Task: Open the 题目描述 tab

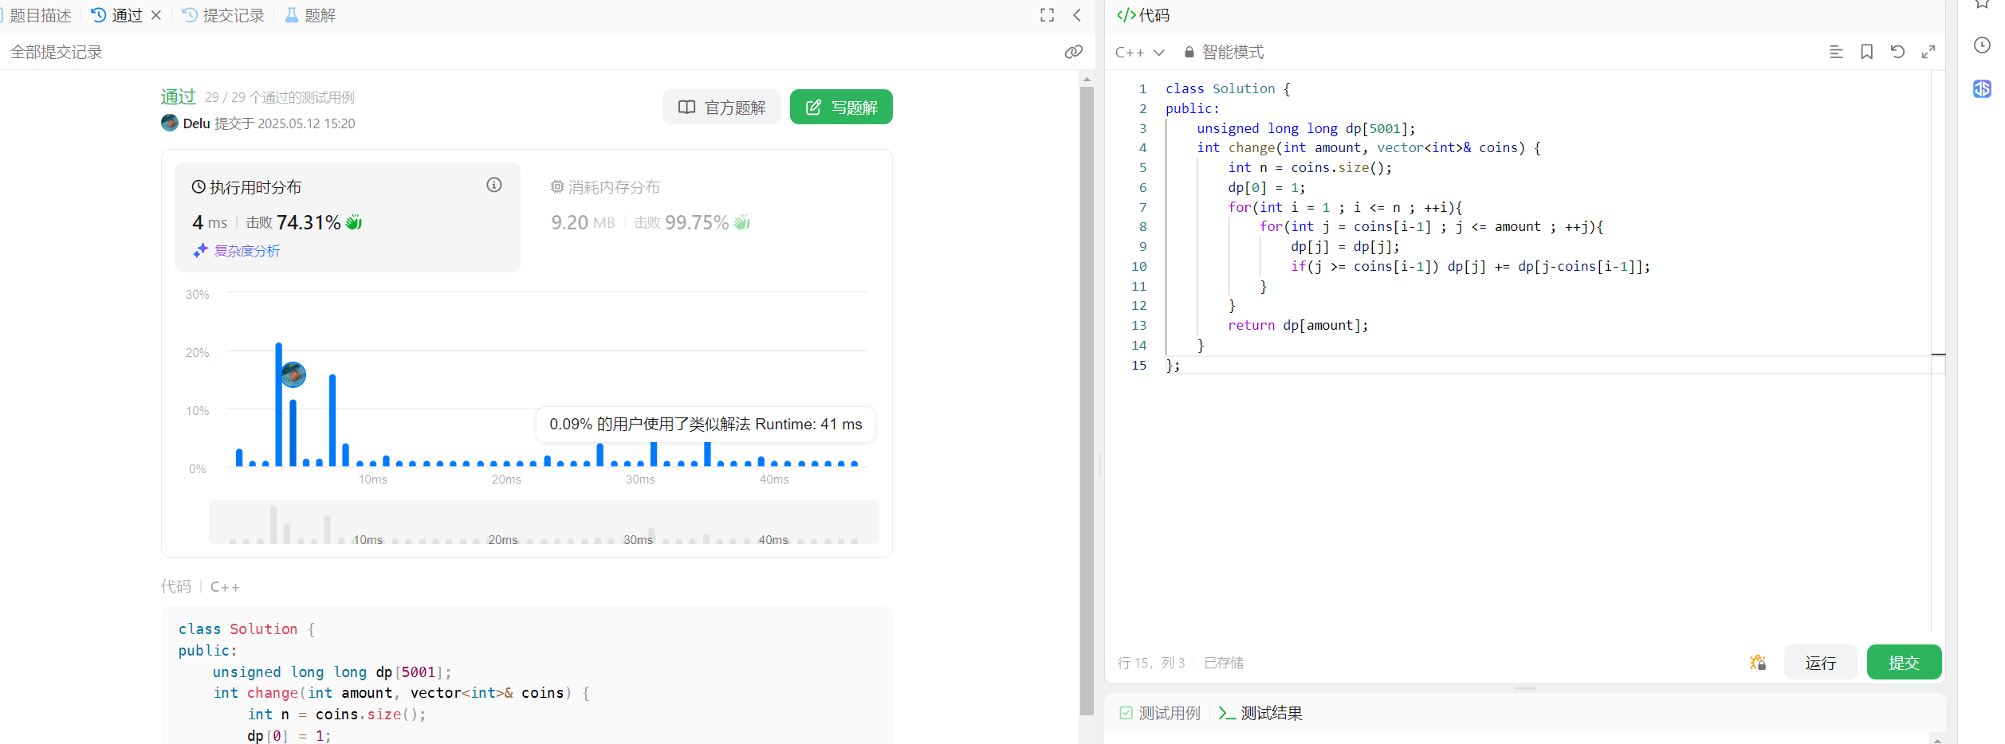Action: click(x=40, y=15)
